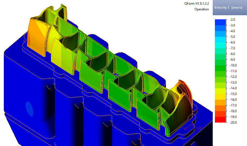Click the -9.0 legend value
The image size is (247, 146).
[232, 60]
